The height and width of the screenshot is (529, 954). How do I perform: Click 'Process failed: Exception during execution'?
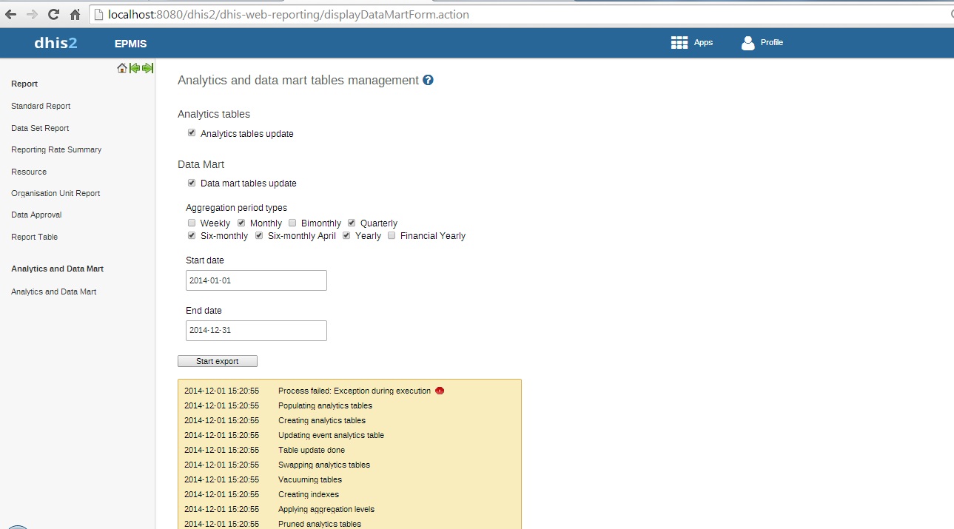click(x=355, y=391)
